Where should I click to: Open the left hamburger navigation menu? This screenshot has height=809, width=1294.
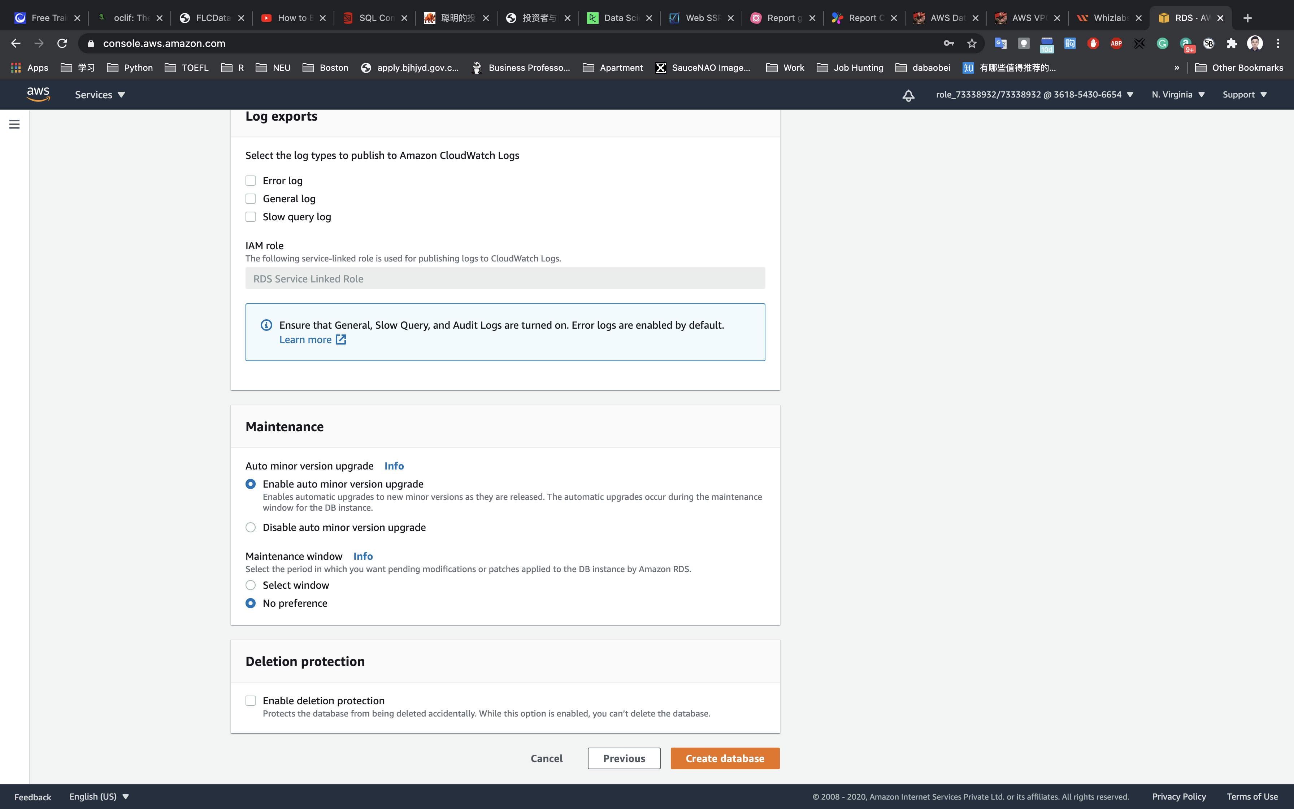pos(14,124)
